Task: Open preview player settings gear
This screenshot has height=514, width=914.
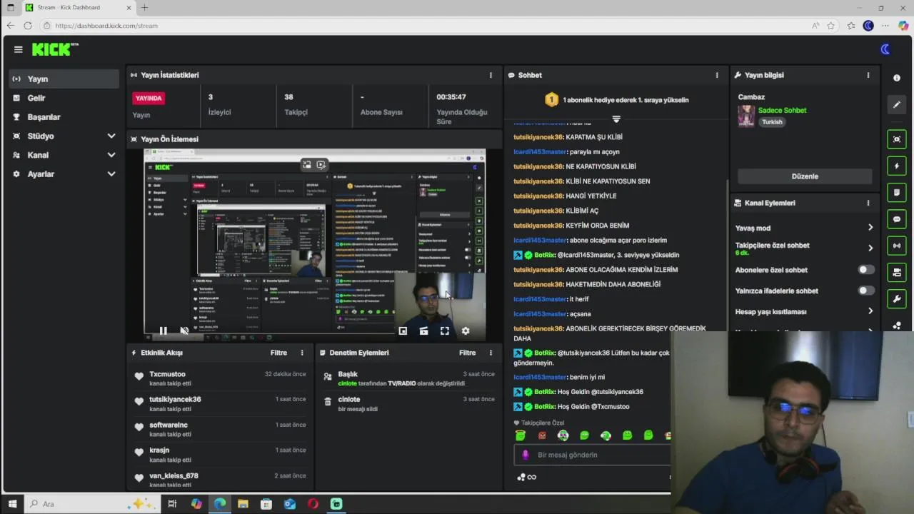Action: click(466, 331)
